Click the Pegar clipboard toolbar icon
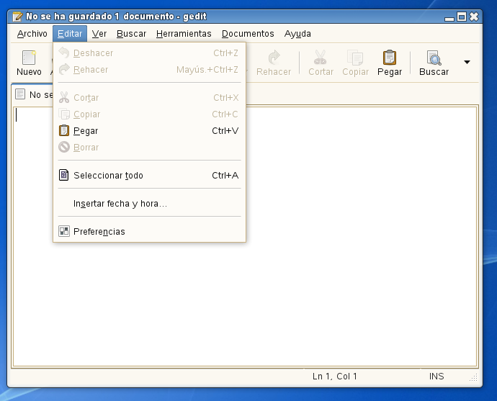This screenshot has height=401, width=497. (390, 58)
